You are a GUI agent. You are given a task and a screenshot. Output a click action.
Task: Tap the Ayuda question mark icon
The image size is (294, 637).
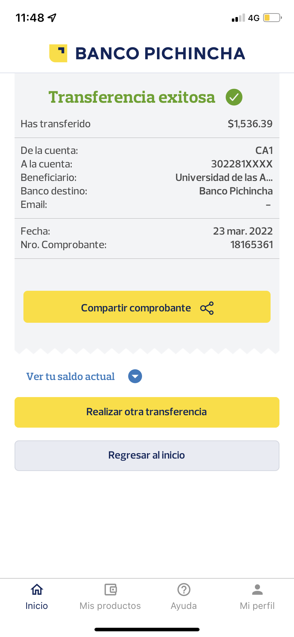pyautogui.click(x=184, y=590)
